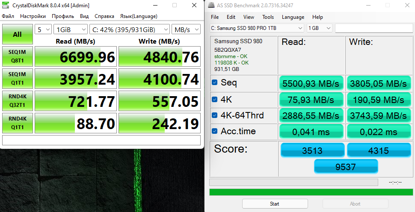The width and height of the screenshot is (415, 212).
Task: Run the RND4K Q32T1 test
Action: pyautogui.click(x=18, y=101)
